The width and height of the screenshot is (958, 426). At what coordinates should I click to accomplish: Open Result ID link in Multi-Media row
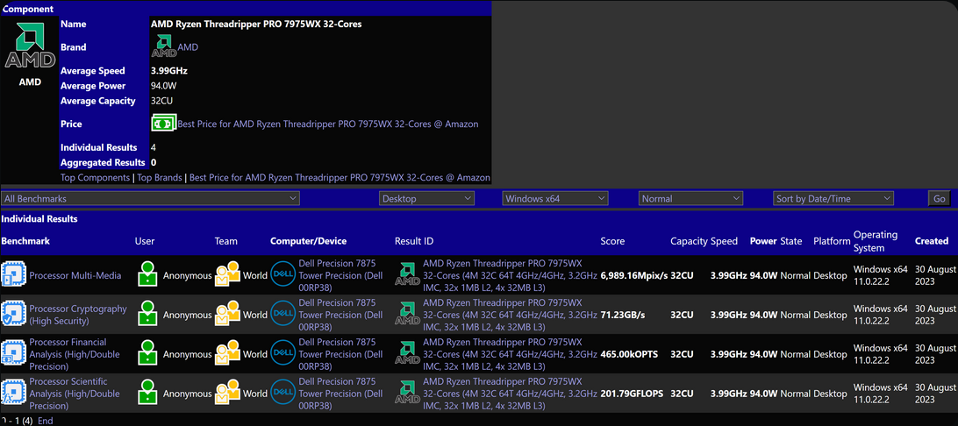point(511,275)
